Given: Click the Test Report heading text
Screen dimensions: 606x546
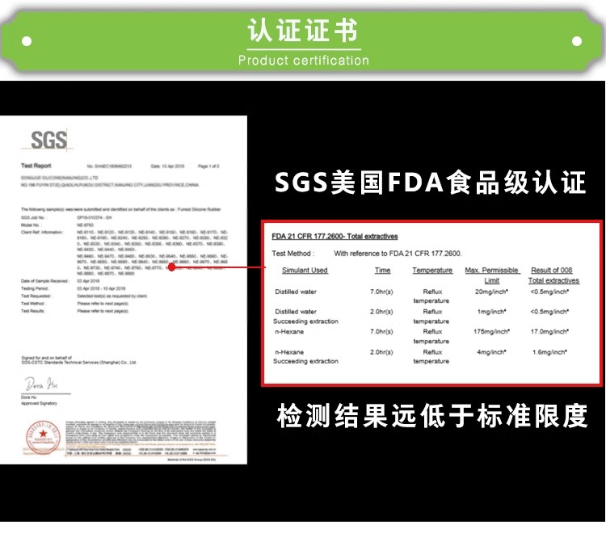Looking at the screenshot, I should pos(36,166).
